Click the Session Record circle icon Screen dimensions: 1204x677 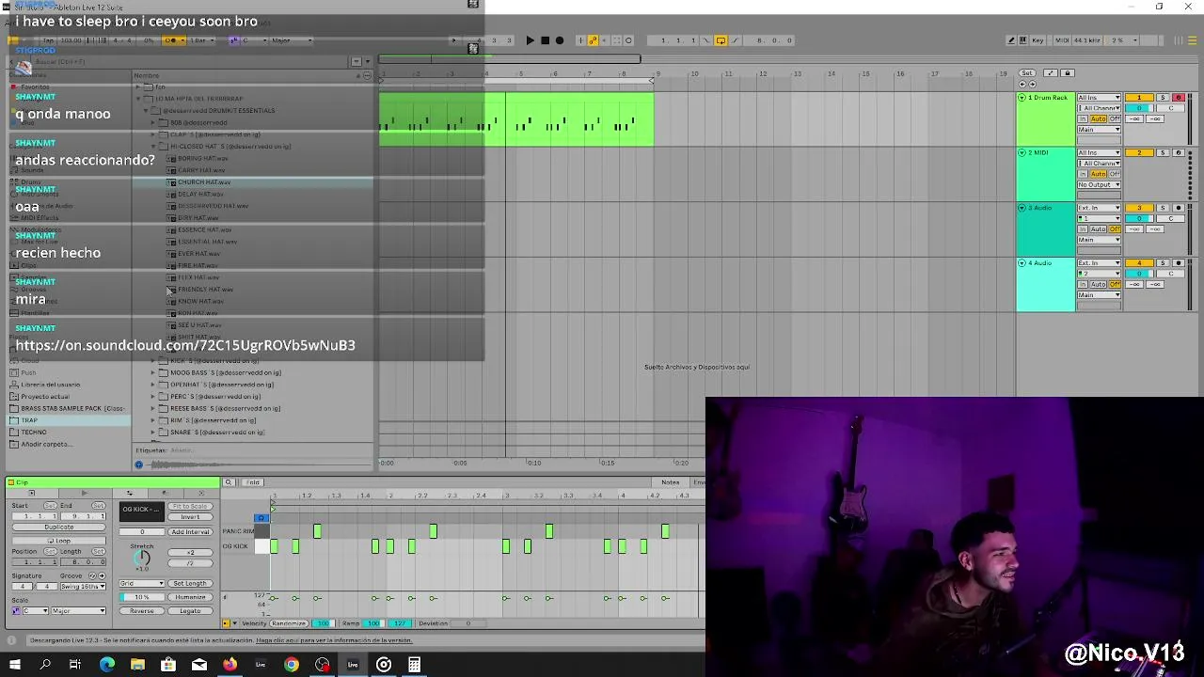point(628,40)
